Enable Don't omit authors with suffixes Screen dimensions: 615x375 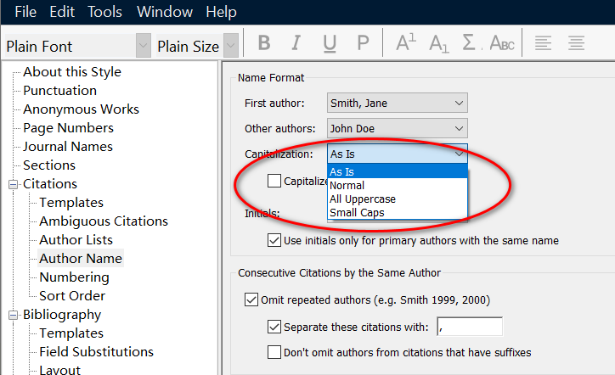coord(274,351)
